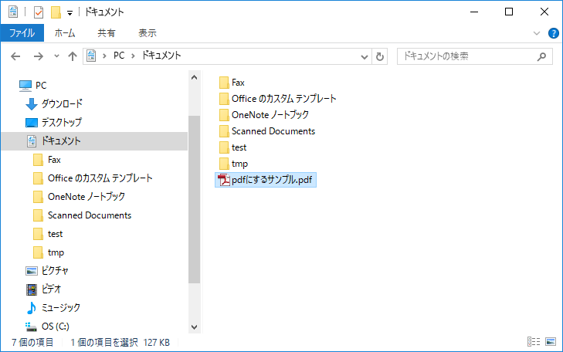The image size is (563, 352).
Task: Select Fax folder in the navigation tree
Action: pos(54,160)
